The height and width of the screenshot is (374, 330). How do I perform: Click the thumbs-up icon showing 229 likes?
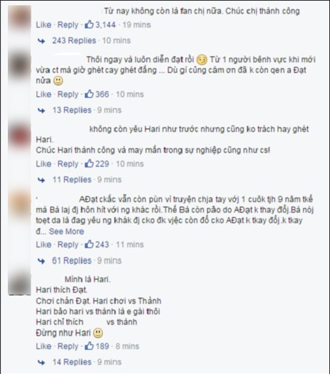(89, 163)
